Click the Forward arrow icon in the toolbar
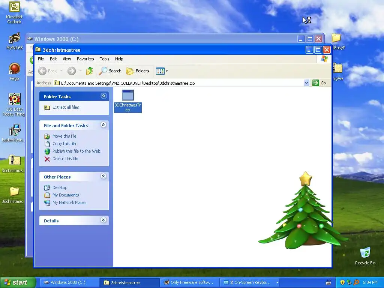The width and height of the screenshot is (384, 288). pos(72,71)
